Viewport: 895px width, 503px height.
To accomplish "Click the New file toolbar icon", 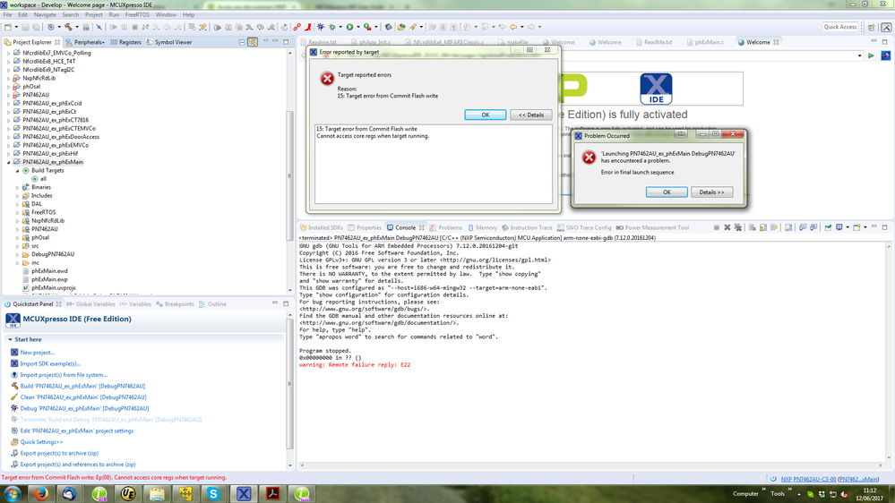I will tap(8, 27).
